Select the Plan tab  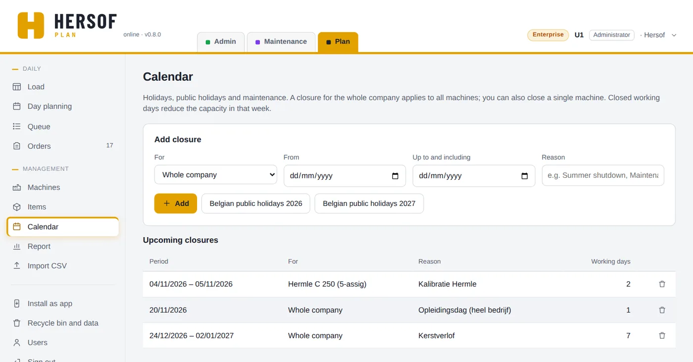tap(338, 42)
